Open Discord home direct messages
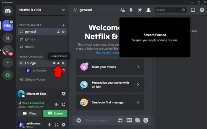207x129 pixels. (x=8, y=11)
